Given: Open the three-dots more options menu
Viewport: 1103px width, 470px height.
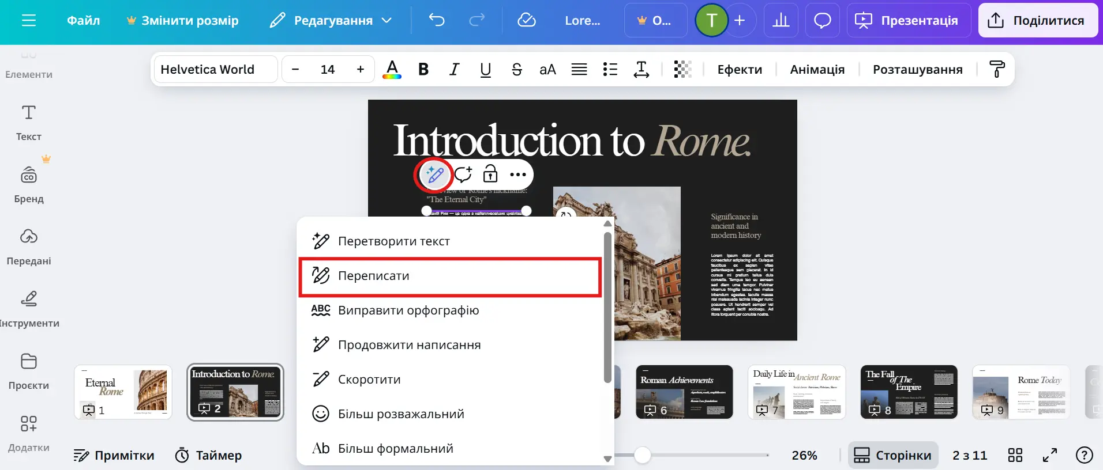Looking at the screenshot, I should tap(517, 175).
